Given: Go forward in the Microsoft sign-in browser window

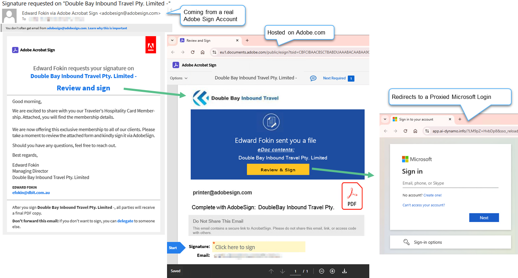Looking at the screenshot, I should pos(395,131).
